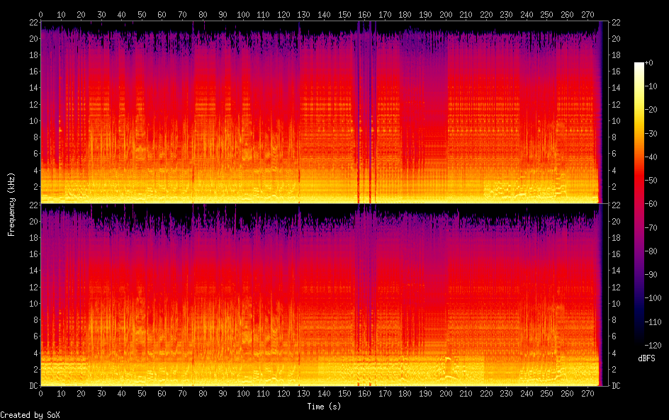
Task: Select the 'Frequency (kHz)' axis label
Action: 11,204
